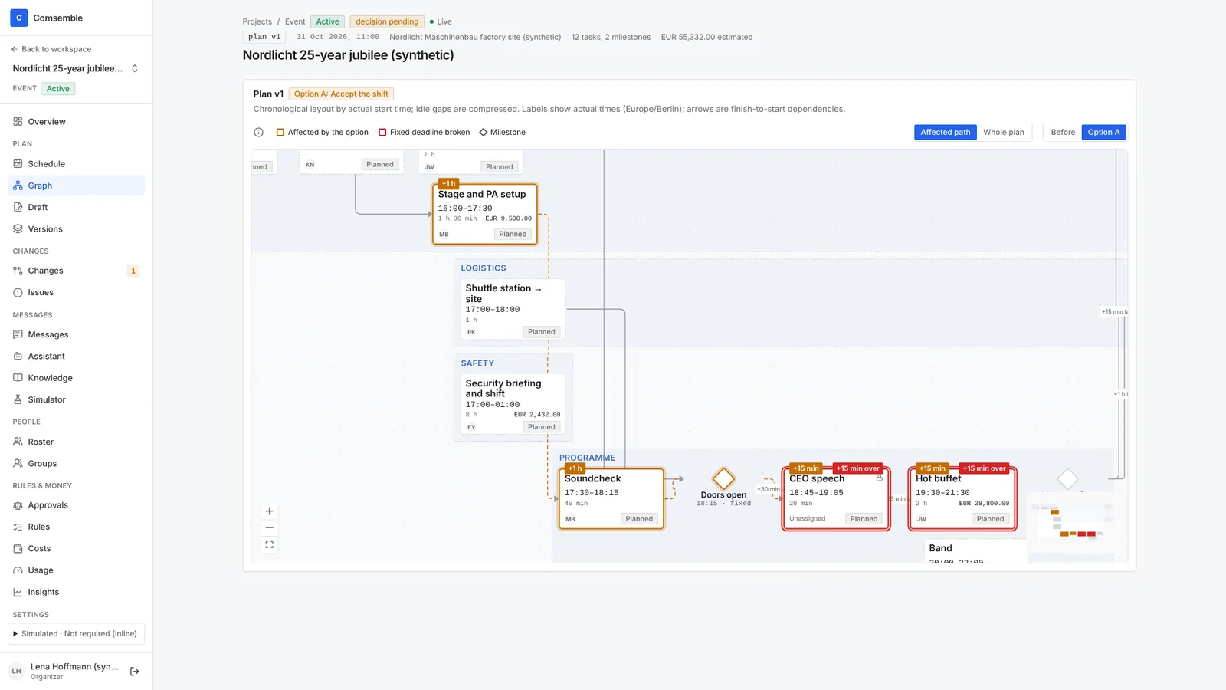Open the Costs wallet icon

click(x=18, y=549)
